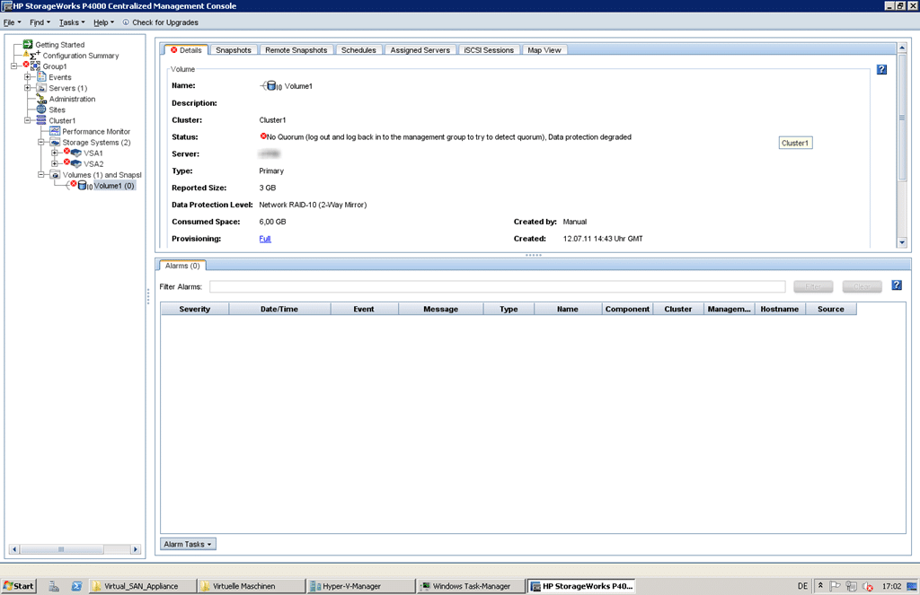Click the Filter button in the Alarms panel
The image size is (920, 595).
(x=813, y=286)
